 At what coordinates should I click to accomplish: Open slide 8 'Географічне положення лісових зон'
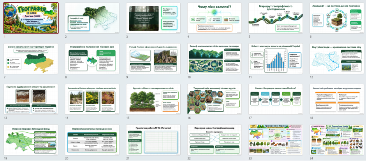[92, 59]
